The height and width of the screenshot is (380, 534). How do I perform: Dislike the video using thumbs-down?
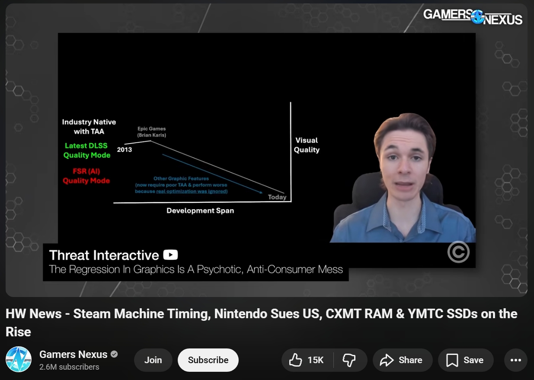pyautogui.click(x=349, y=360)
